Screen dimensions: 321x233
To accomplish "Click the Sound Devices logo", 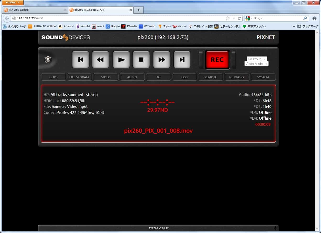I will (x=66, y=37).
